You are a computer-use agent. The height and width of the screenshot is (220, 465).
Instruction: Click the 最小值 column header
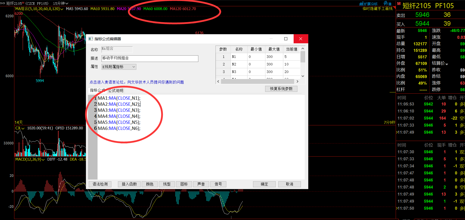[x=256, y=49]
